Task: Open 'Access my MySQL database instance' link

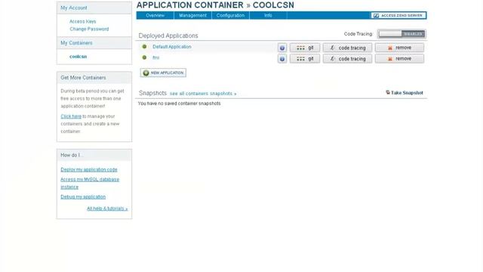Action: pos(90,183)
